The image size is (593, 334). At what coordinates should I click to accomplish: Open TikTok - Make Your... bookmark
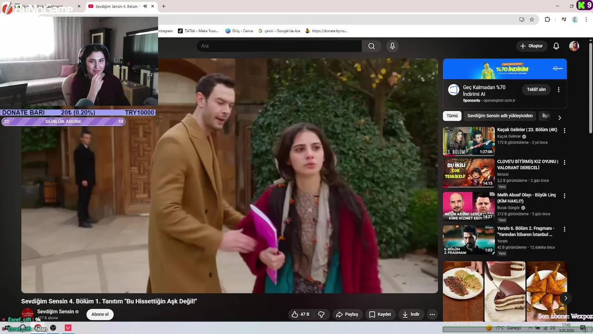pos(198,31)
